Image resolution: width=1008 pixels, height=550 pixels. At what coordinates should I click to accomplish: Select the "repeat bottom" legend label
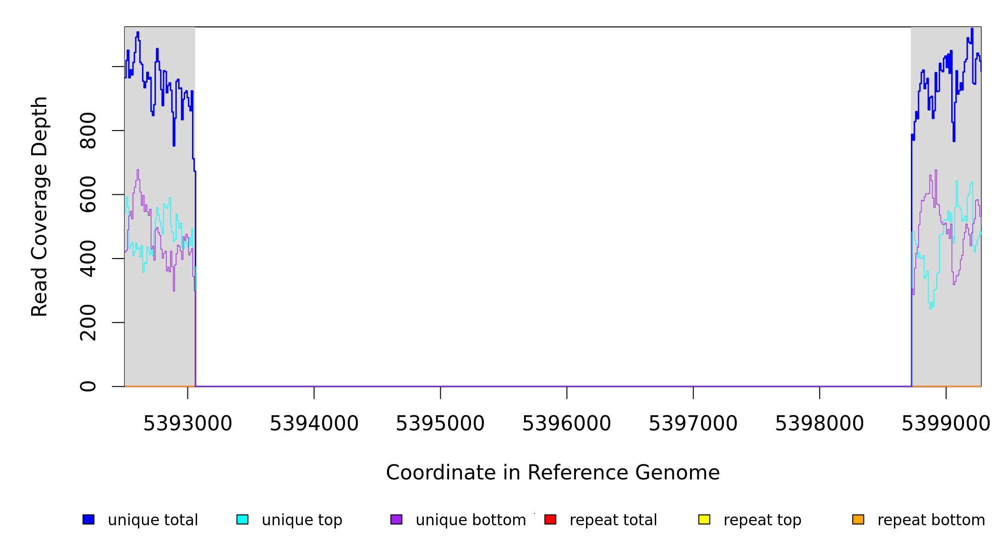931,520
